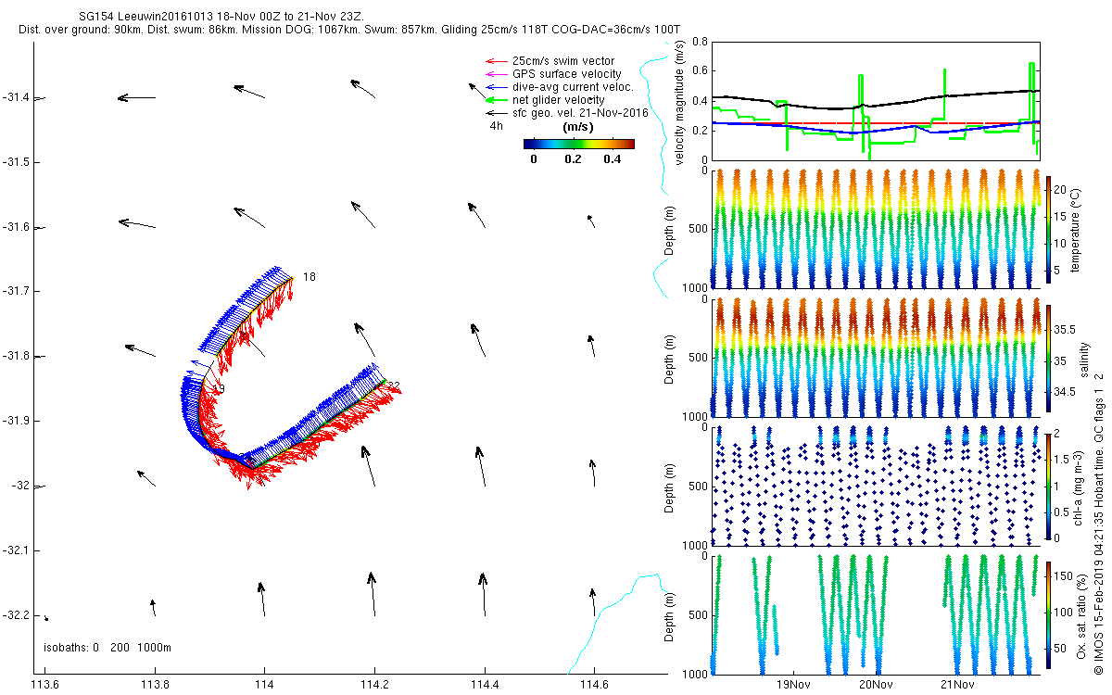Click the green net glider velocity arrow

495,100
